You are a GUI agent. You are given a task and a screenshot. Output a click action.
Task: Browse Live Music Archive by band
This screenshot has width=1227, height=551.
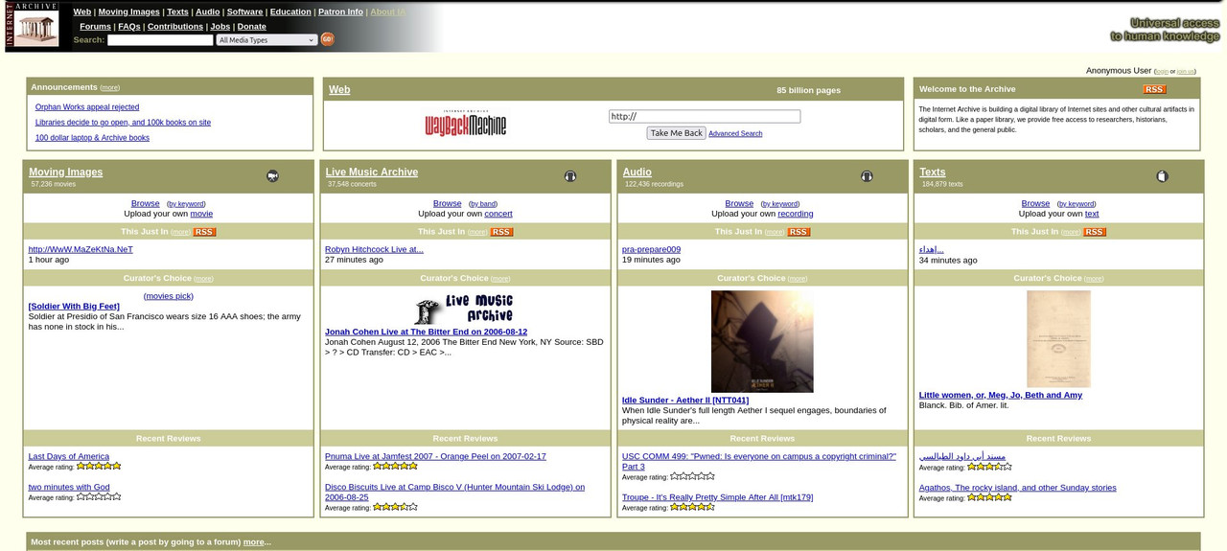pos(483,204)
